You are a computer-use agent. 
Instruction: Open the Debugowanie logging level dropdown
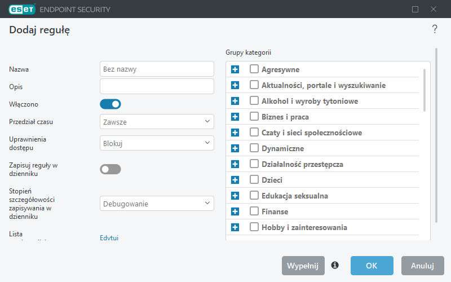point(157,204)
